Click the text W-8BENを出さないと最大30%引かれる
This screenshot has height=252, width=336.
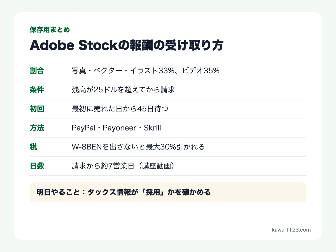pyautogui.click(x=138, y=147)
